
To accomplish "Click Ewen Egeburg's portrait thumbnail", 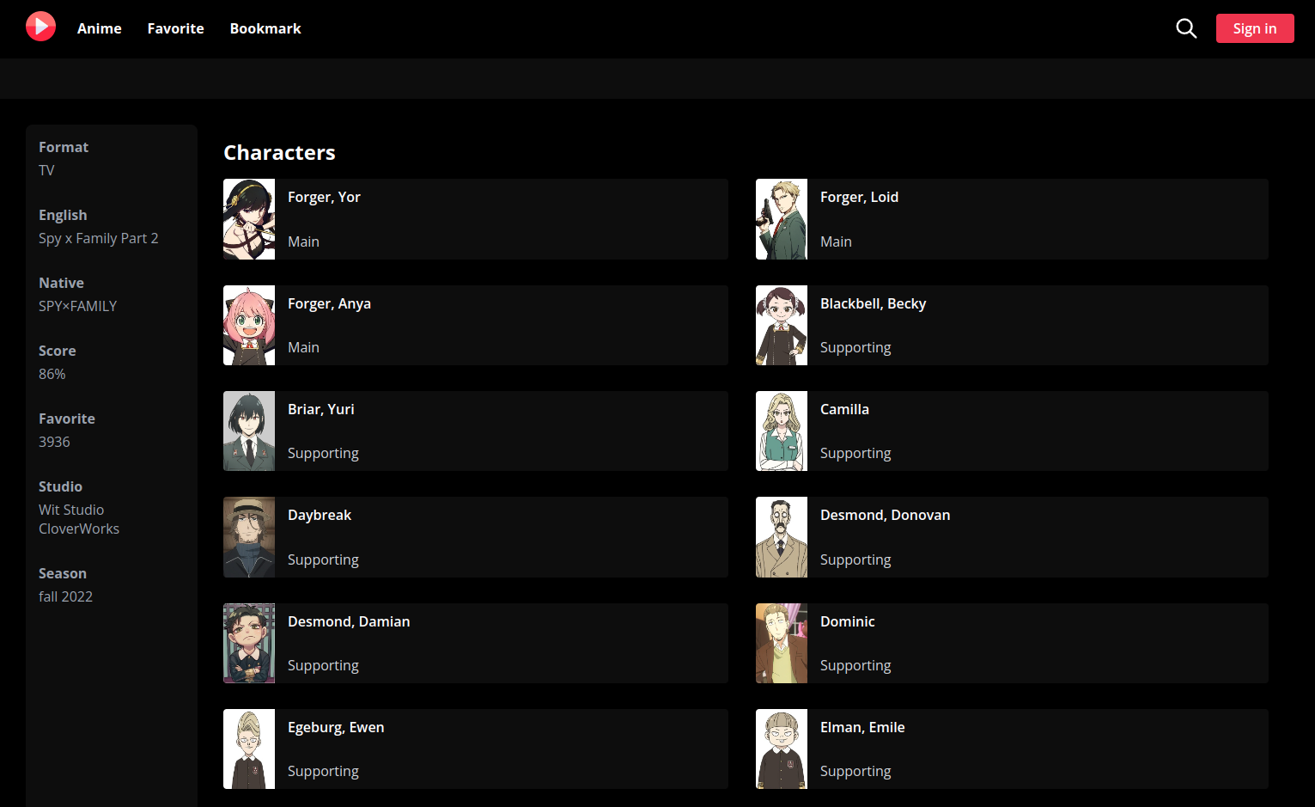I will coord(249,749).
